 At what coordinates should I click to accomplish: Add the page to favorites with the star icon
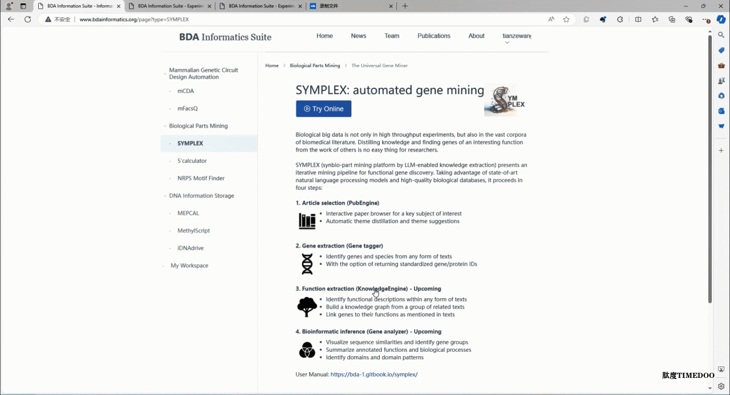coord(566,19)
